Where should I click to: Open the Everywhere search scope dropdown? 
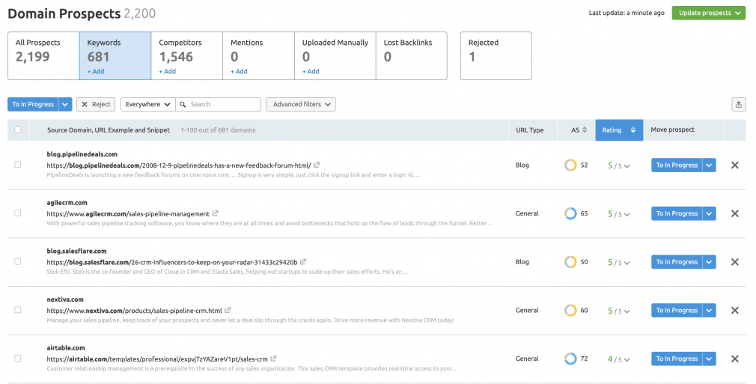click(x=148, y=104)
